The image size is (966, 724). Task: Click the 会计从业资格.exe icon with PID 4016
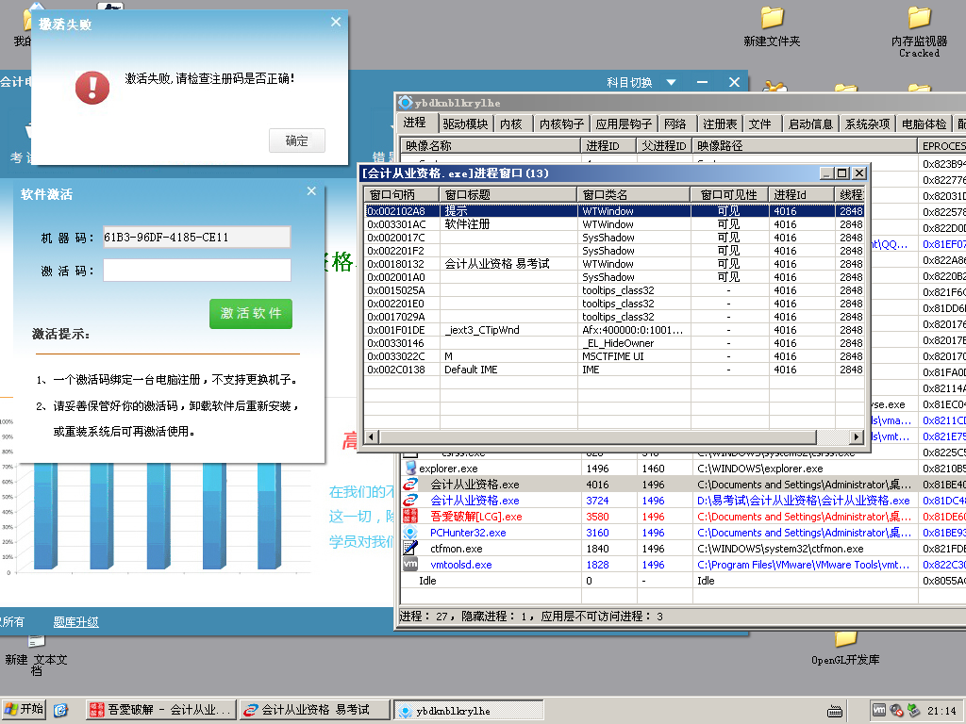[x=410, y=485]
